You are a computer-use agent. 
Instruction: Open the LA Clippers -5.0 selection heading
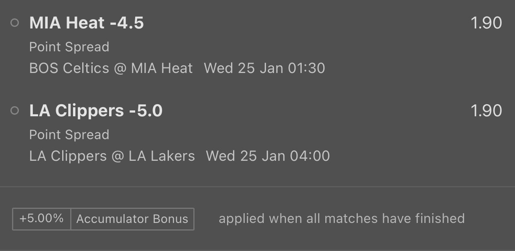pyautogui.click(x=96, y=111)
